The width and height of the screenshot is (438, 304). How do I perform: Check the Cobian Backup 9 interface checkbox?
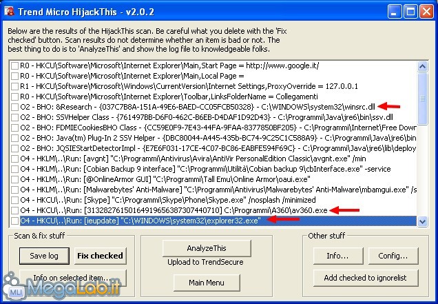point(14,169)
